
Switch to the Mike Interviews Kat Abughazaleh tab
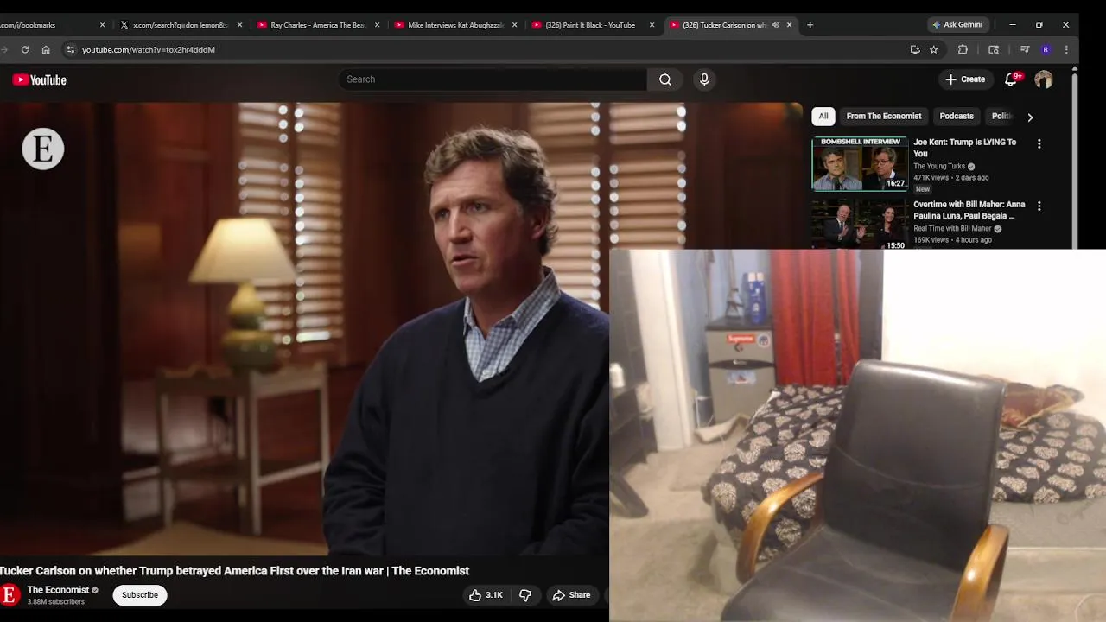(x=455, y=25)
